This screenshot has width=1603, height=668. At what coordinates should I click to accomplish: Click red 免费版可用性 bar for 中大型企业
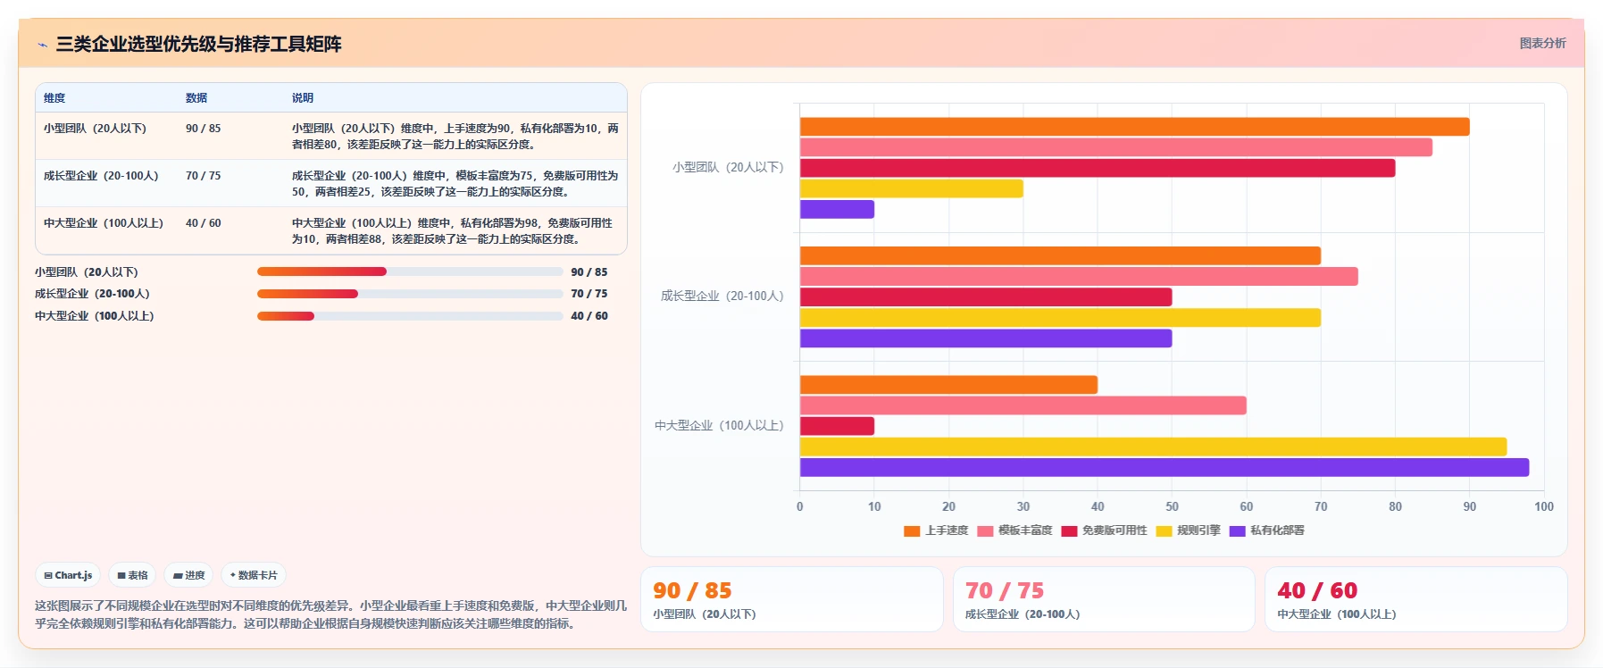(x=837, y=426)
